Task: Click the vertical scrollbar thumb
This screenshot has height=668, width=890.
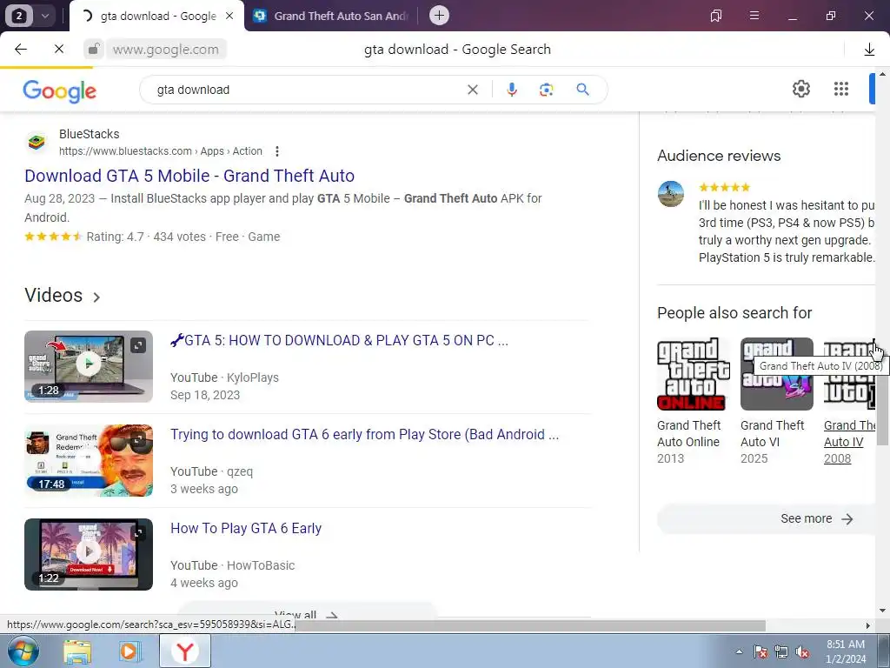Action: tap(882, 411)
